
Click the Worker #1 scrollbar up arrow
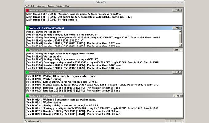180,32
